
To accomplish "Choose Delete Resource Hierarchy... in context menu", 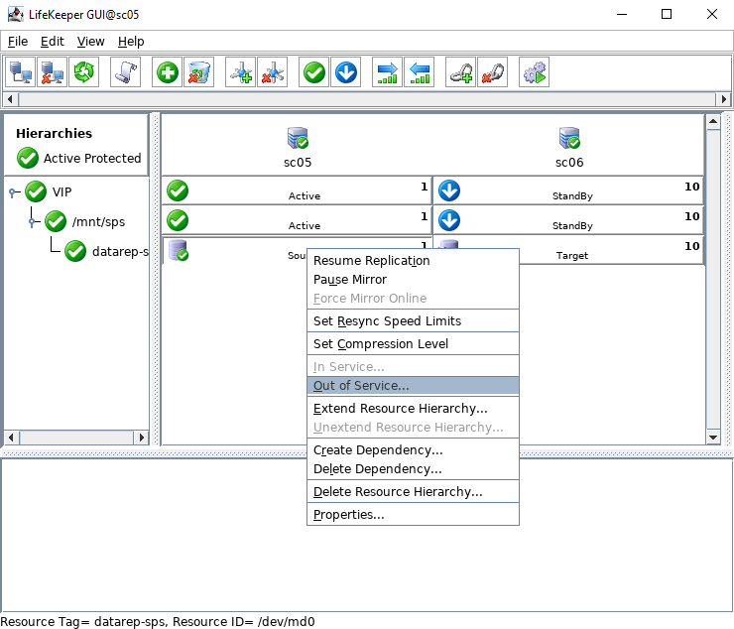I will [x=413, y=492].
